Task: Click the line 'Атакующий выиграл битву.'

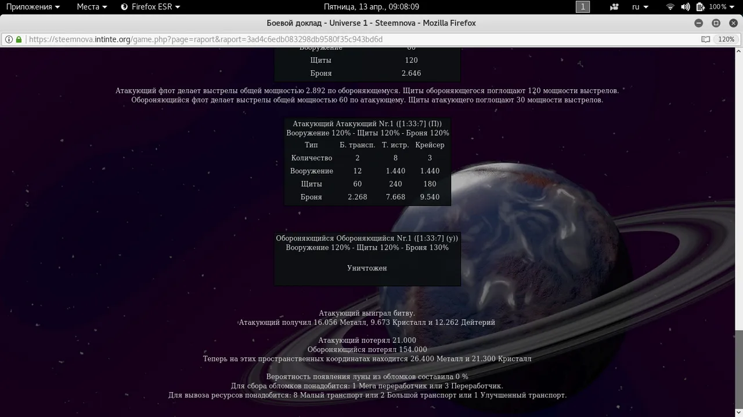Action: (367, 313)
